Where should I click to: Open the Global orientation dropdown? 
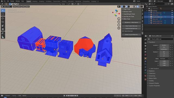coord(63,4)
